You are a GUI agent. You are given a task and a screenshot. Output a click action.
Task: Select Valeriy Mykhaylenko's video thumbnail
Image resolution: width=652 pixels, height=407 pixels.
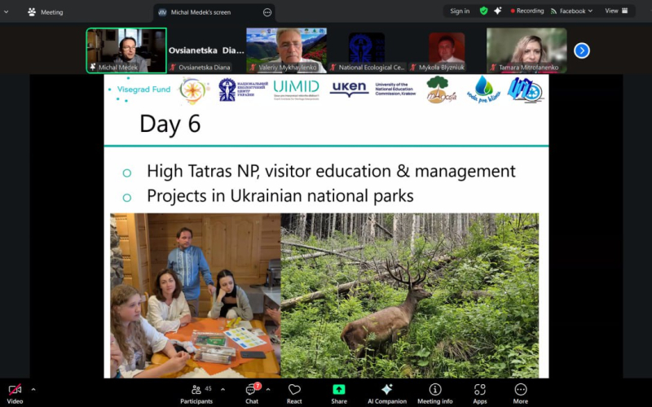pos(286,50)
